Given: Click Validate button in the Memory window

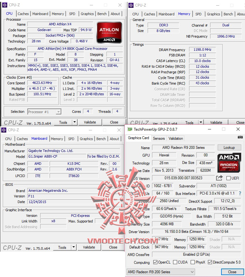Looking at the screenshot, I should click(216, 123).
